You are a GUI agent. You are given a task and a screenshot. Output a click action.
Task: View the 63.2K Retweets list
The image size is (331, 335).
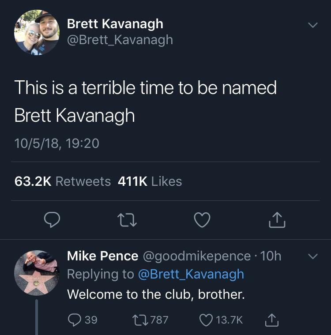(x=63, y=181)
